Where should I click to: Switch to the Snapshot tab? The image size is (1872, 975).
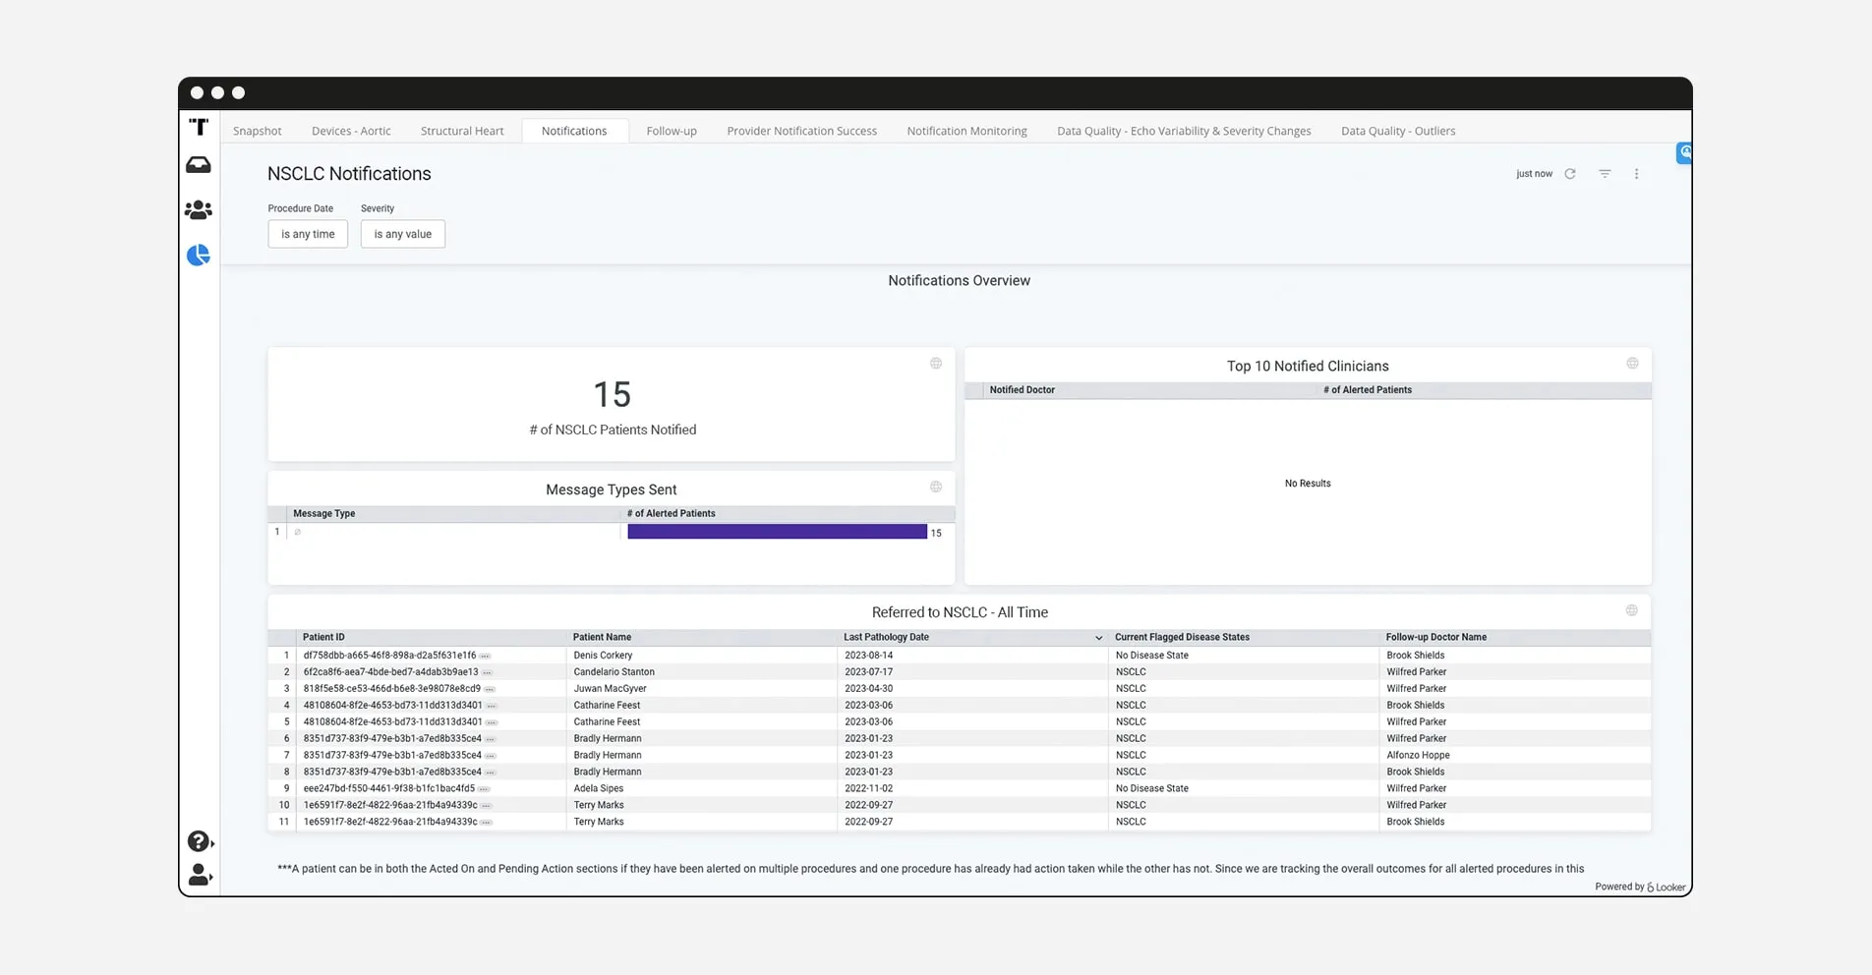[x=257, y=131]
